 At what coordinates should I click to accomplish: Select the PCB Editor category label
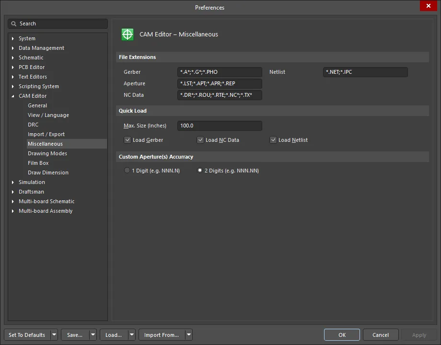32,67
